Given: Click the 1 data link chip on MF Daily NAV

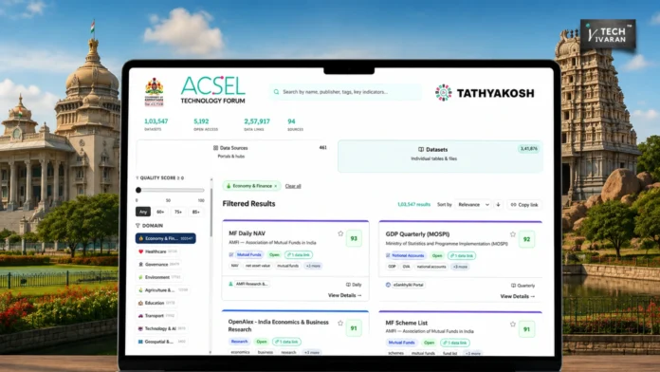Looking at the screenshot, I should point(299,255).
